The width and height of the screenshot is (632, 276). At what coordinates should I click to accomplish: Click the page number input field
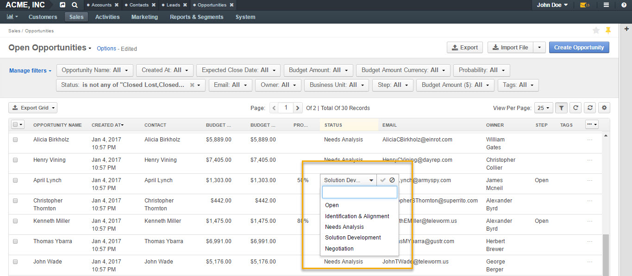pyautogui.click(x=286, y=108)
